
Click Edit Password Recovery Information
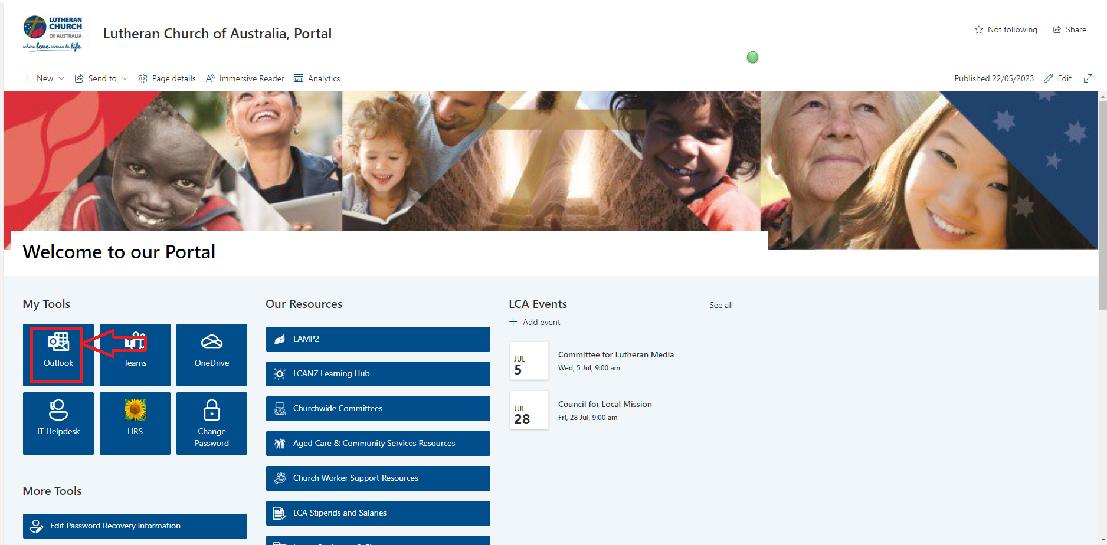135,526
